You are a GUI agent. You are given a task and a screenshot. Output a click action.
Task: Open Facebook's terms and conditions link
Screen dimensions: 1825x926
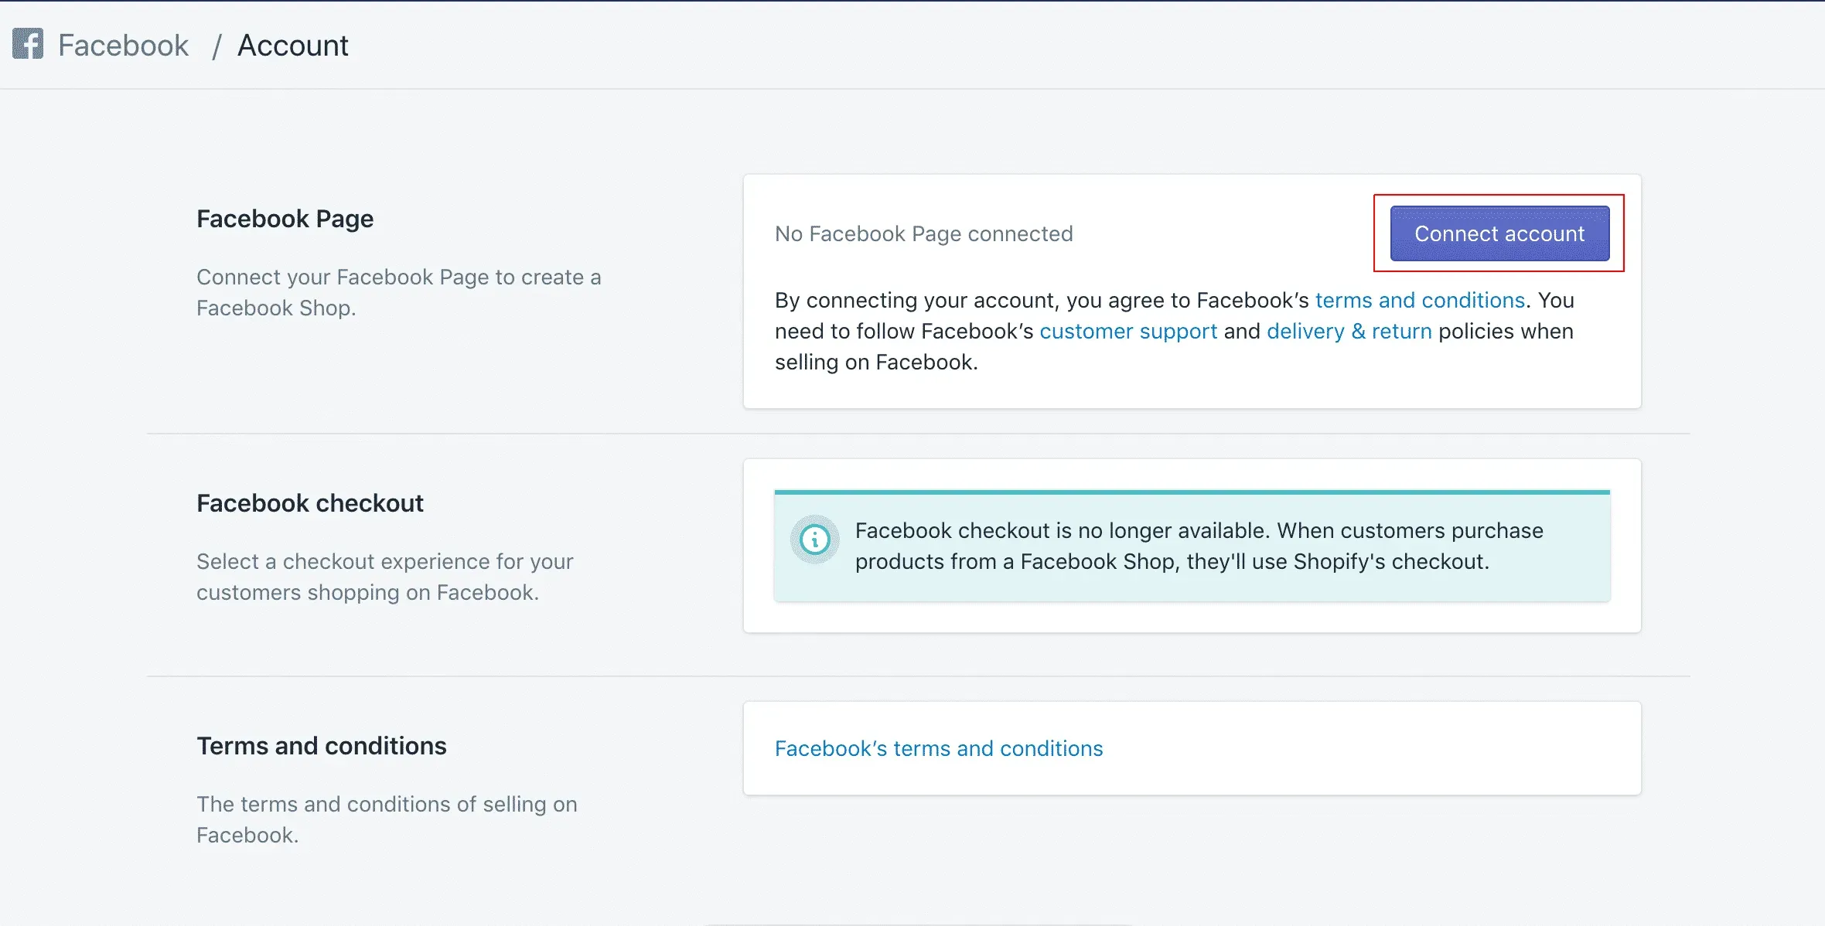point(939,747)
